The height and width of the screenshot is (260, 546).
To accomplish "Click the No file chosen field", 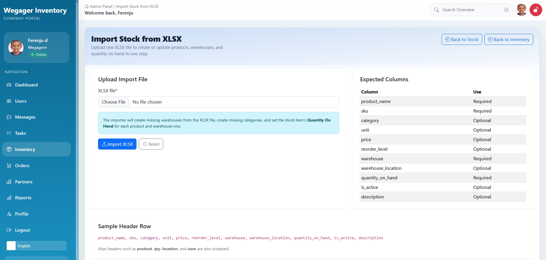I will pos(234,102).
